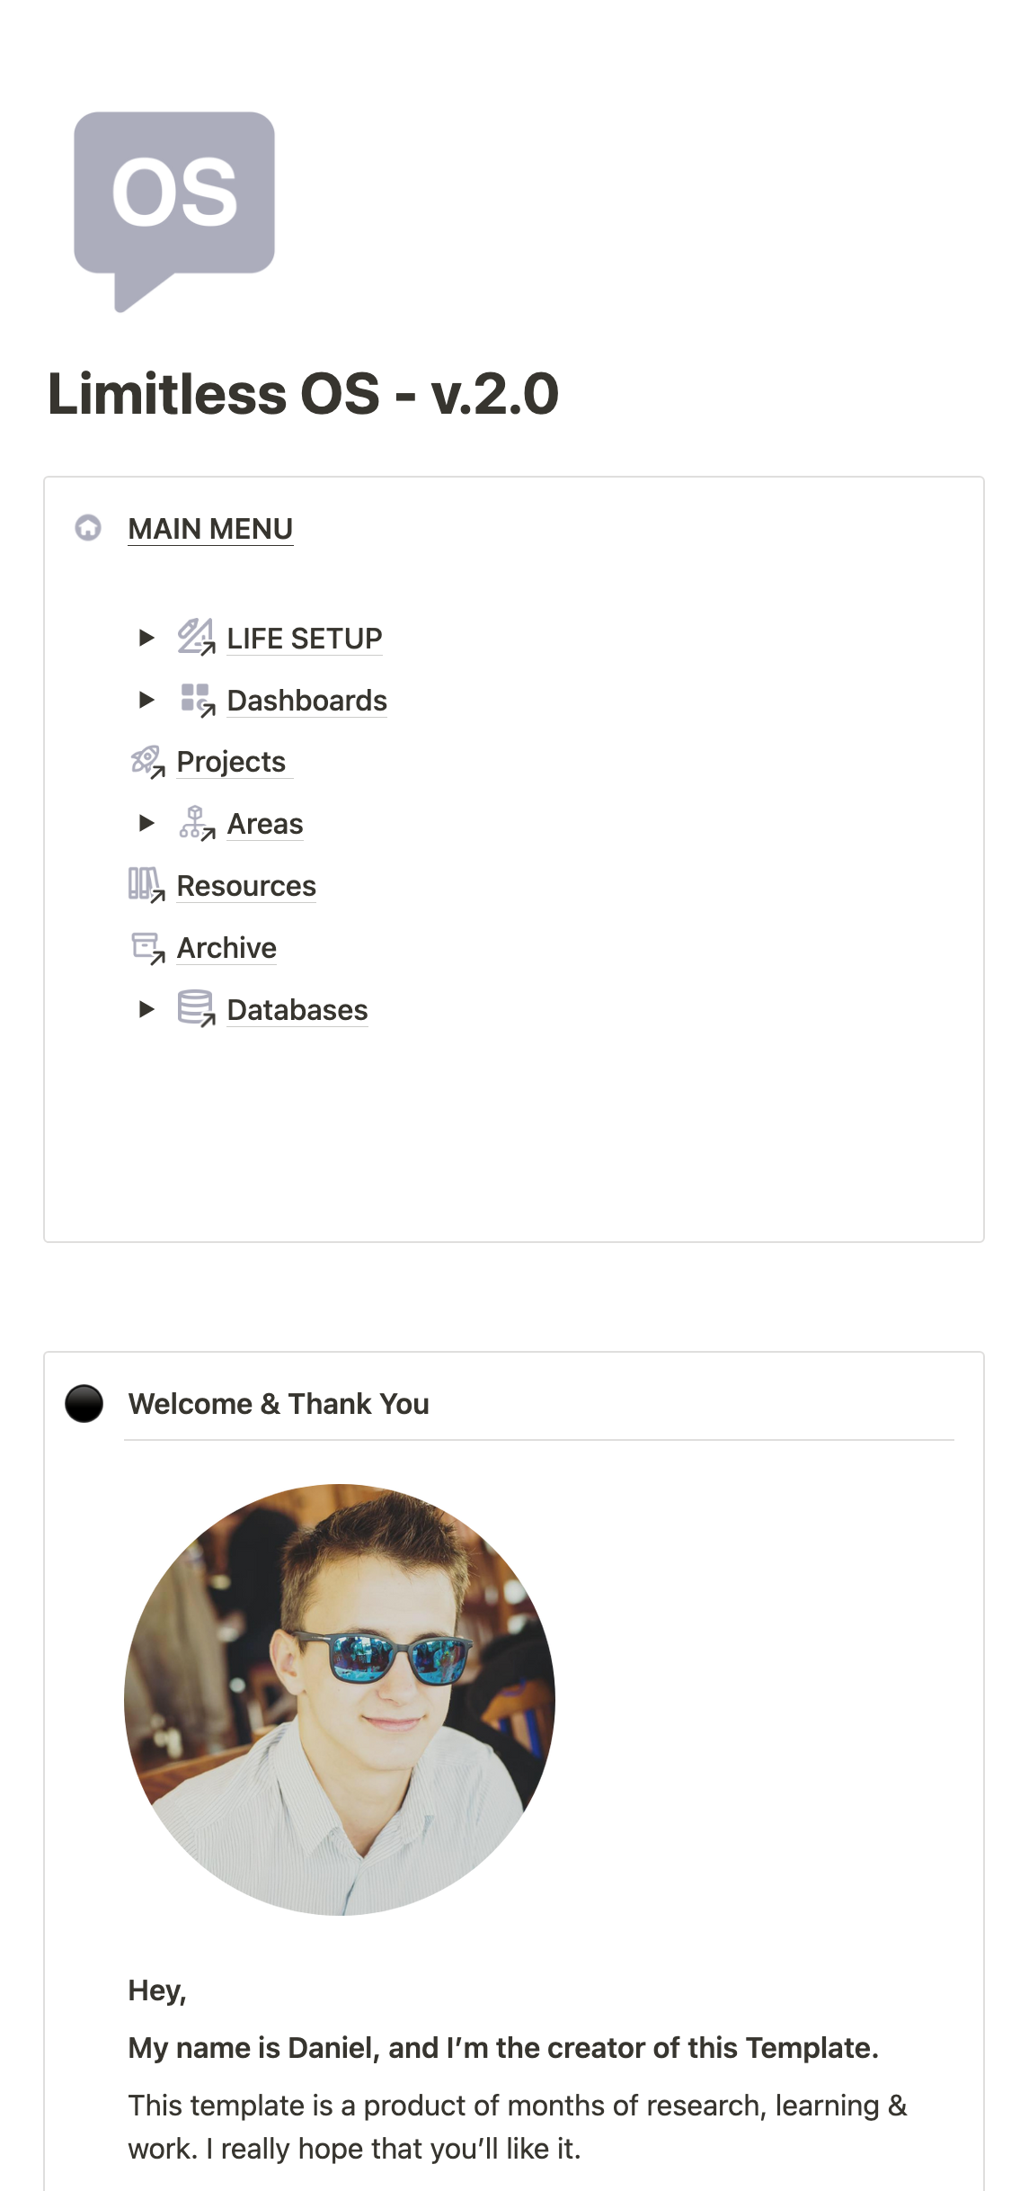The width and height of the screenshot is (1011, 2191).
Task: Click the Areas hierarchy icon
Action: click(195, 823)
